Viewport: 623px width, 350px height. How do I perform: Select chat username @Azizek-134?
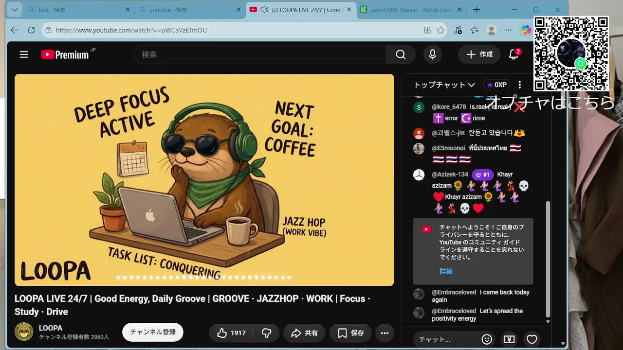point(450,175)
